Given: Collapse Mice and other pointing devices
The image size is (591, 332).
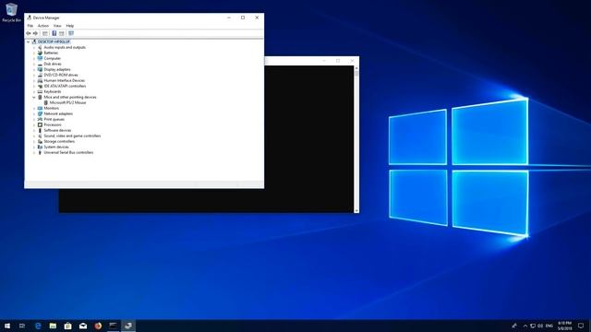Looking at the screenshot, I should [x=34, y=98].
